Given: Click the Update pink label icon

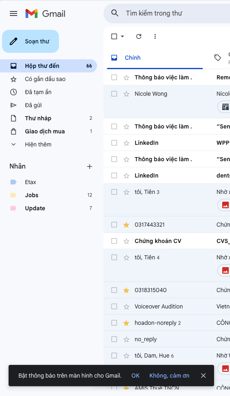Looking at the screenshot, I should click(x=14, y=208).
